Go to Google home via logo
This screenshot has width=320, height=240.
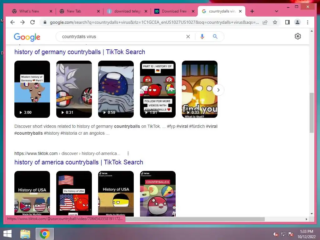(27, 37)
